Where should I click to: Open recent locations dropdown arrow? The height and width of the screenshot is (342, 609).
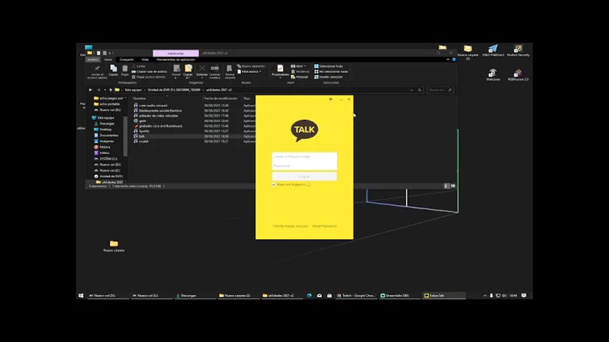(x=105, y=90)
